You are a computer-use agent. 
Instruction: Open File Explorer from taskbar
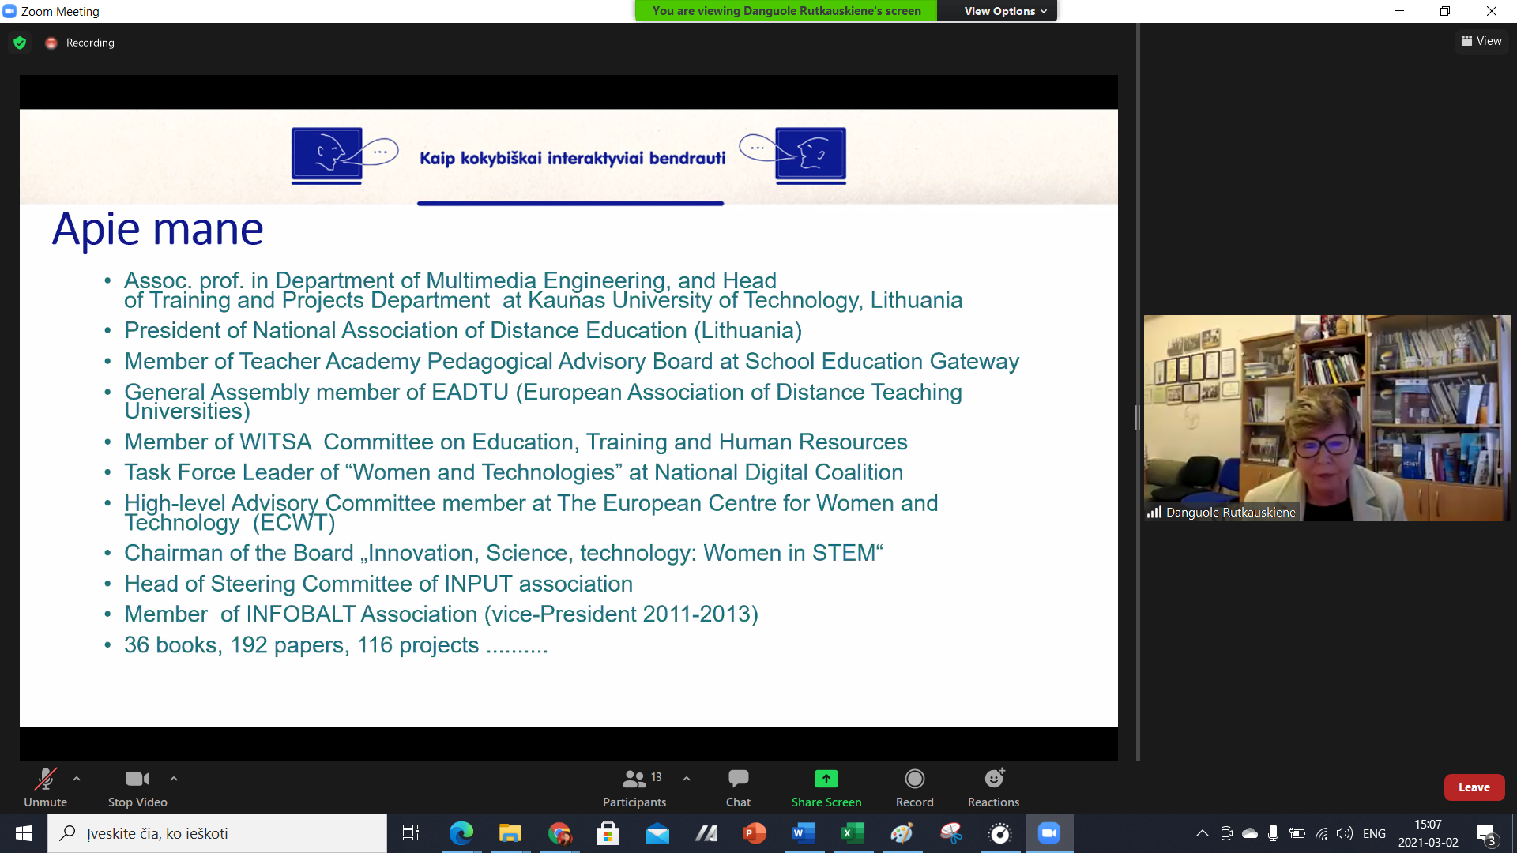[x=510, y=833]
